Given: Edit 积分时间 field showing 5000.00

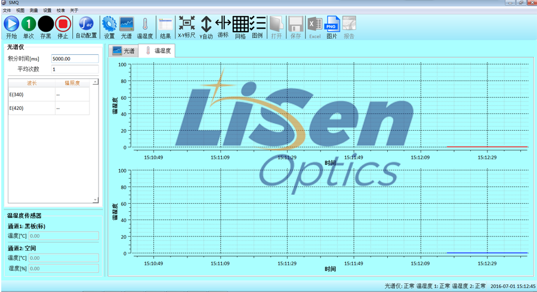Looking at the screenshot, I should [x=75, y=59].
